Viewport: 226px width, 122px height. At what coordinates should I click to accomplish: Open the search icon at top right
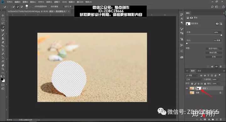click(x=212, y=7)
